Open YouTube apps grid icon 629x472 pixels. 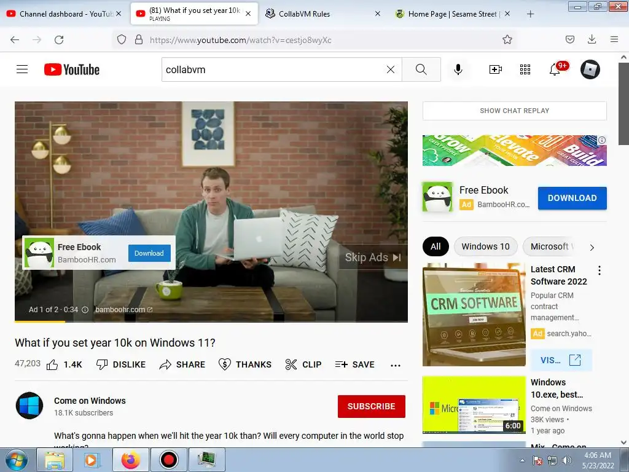(525, 69)
